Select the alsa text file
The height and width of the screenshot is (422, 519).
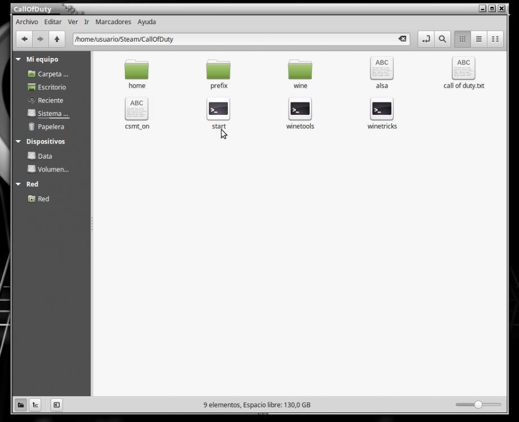pyautogui.click(x=382, y=73)
